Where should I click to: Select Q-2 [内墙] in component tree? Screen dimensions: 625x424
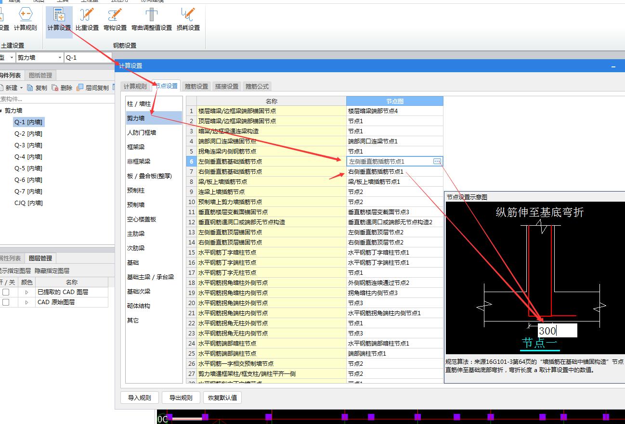click(28, 134)
